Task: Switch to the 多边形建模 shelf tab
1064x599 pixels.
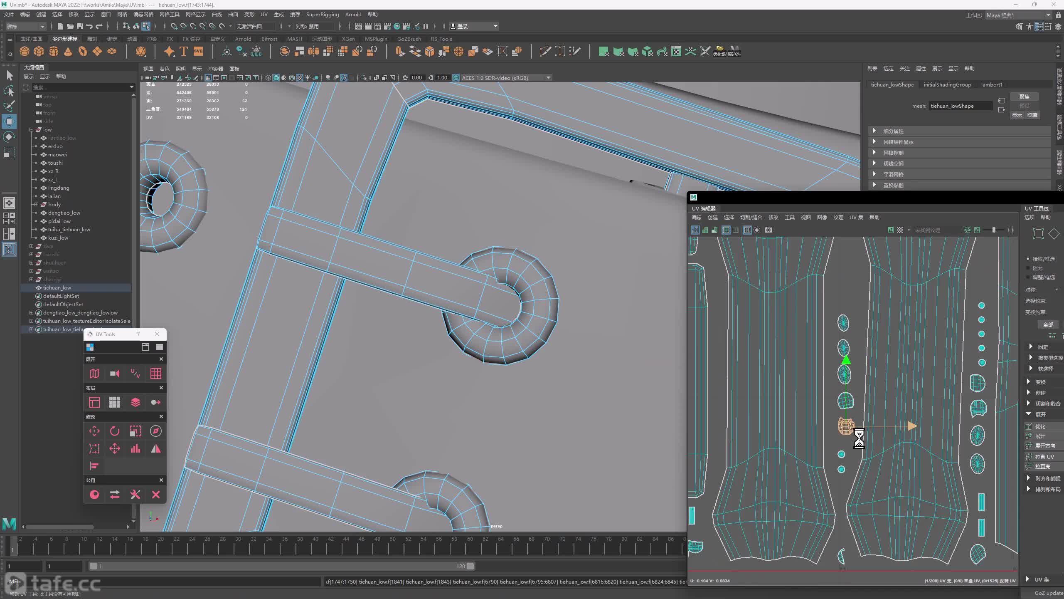Action: click(x=64, y=39)
